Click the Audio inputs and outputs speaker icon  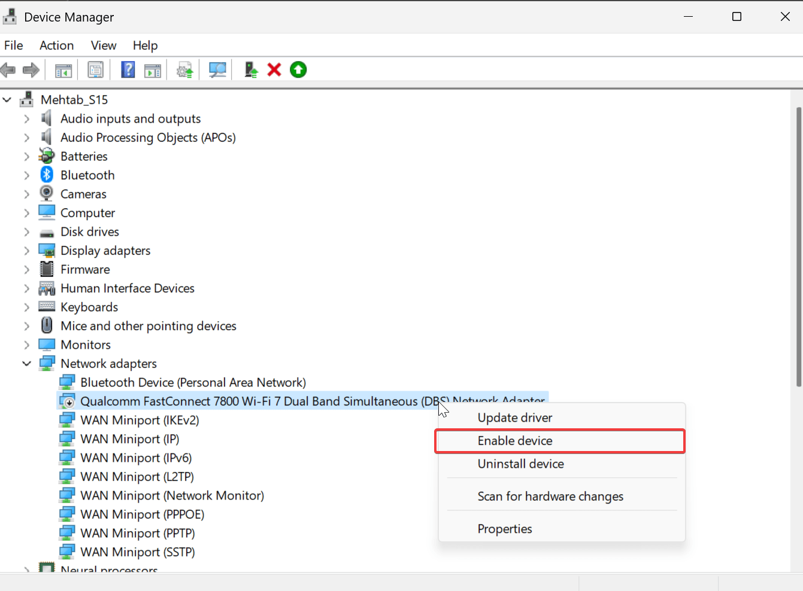click(47, 118)
